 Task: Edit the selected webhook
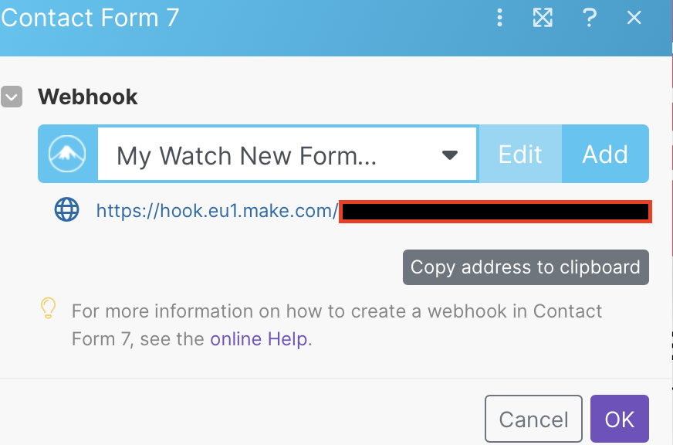coord(520,155)
